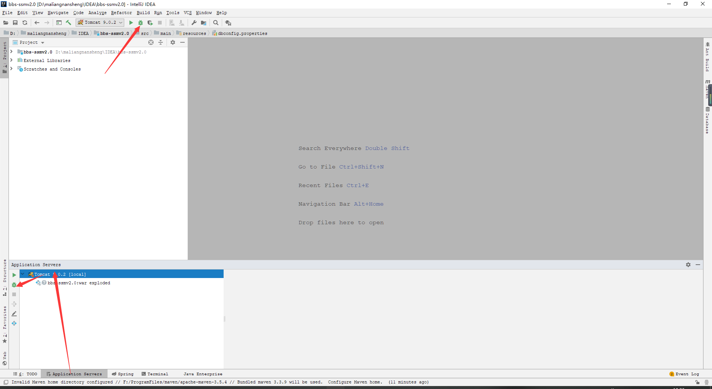Open the Refactor menu
Image resolution: width=712 pixels, height=389 pixels.
click(x=121, y=13)
